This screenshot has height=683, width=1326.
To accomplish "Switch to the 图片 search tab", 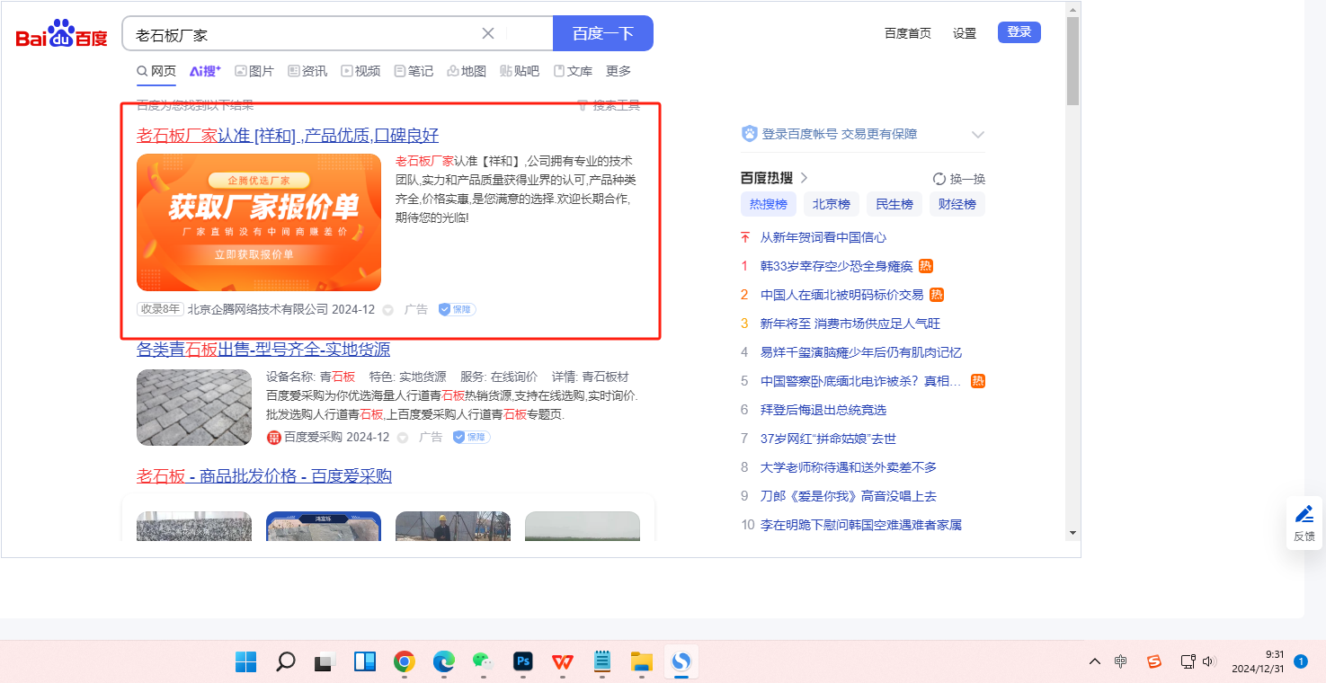I will [x=254, y=71].
